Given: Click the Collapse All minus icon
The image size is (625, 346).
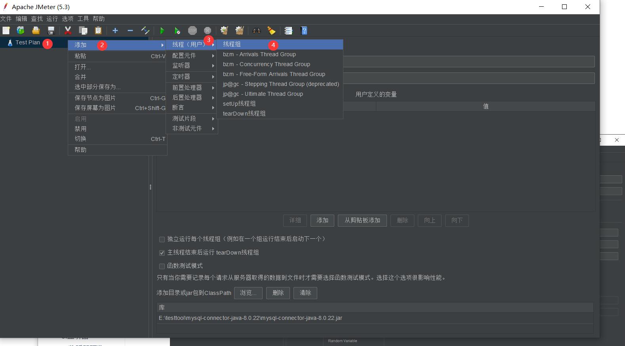Looking at the screenshot, I should point(130,30).
